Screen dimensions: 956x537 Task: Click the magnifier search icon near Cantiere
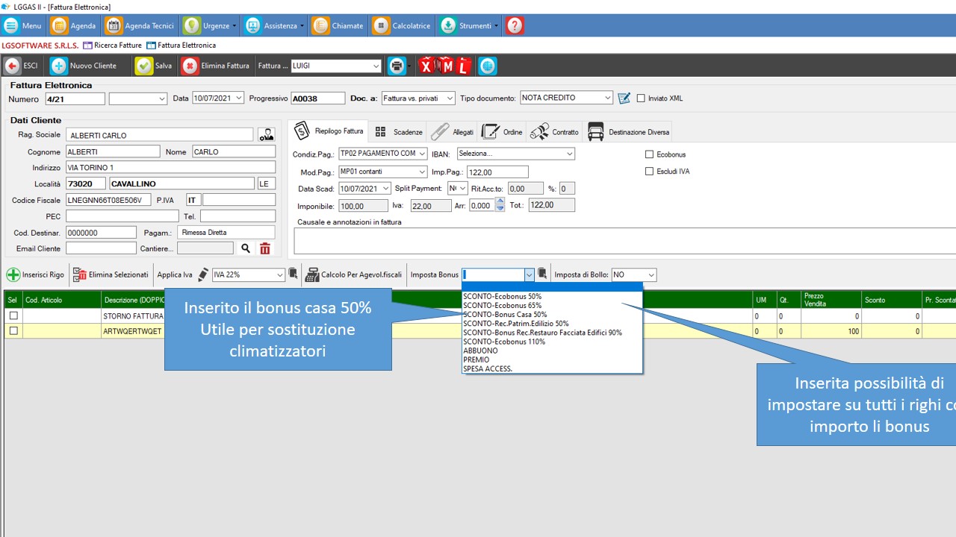click(x=246, y=248)
